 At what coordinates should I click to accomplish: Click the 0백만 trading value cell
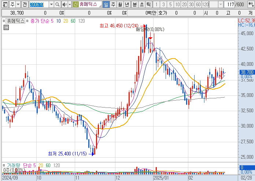click(151, 13)
